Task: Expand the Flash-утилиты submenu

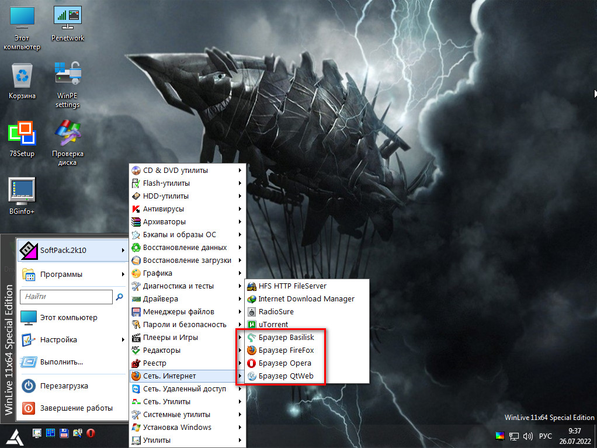Action: point(188,183)
